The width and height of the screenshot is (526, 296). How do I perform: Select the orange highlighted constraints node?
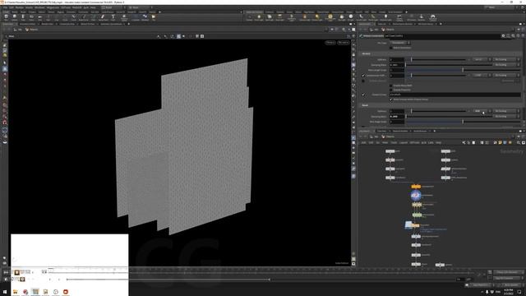pyautogui.click(x=416, y=187)
